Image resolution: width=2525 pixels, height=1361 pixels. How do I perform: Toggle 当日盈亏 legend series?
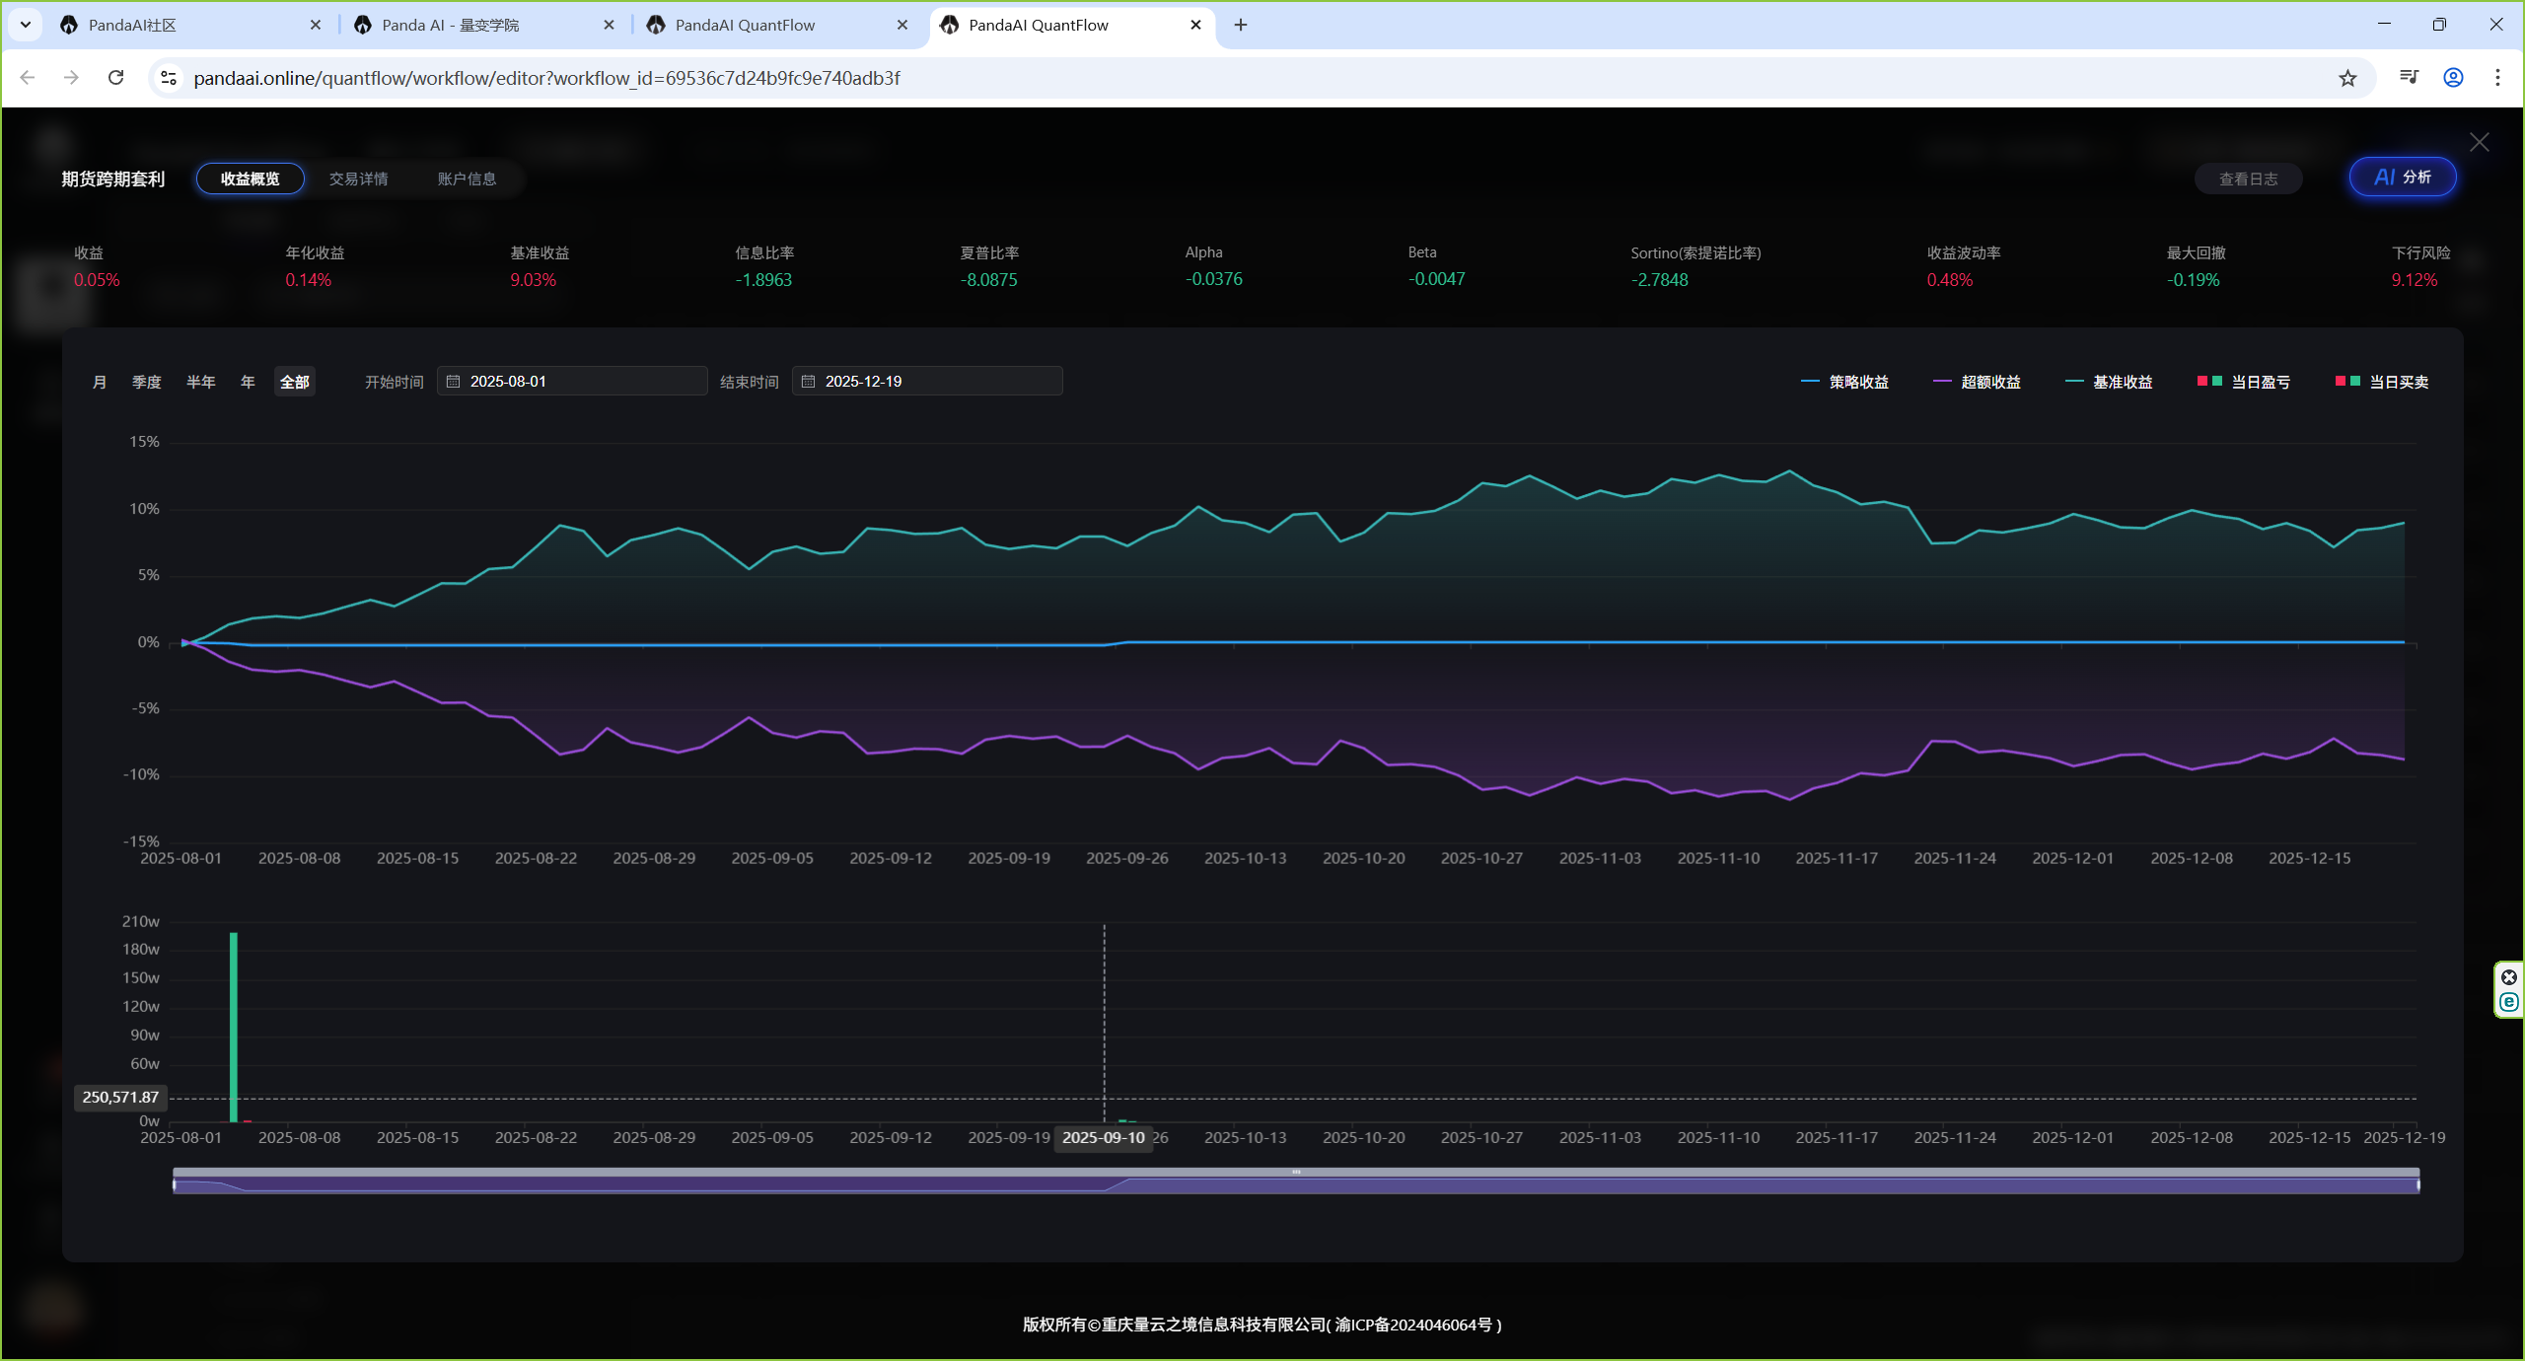coord(2244,382)
